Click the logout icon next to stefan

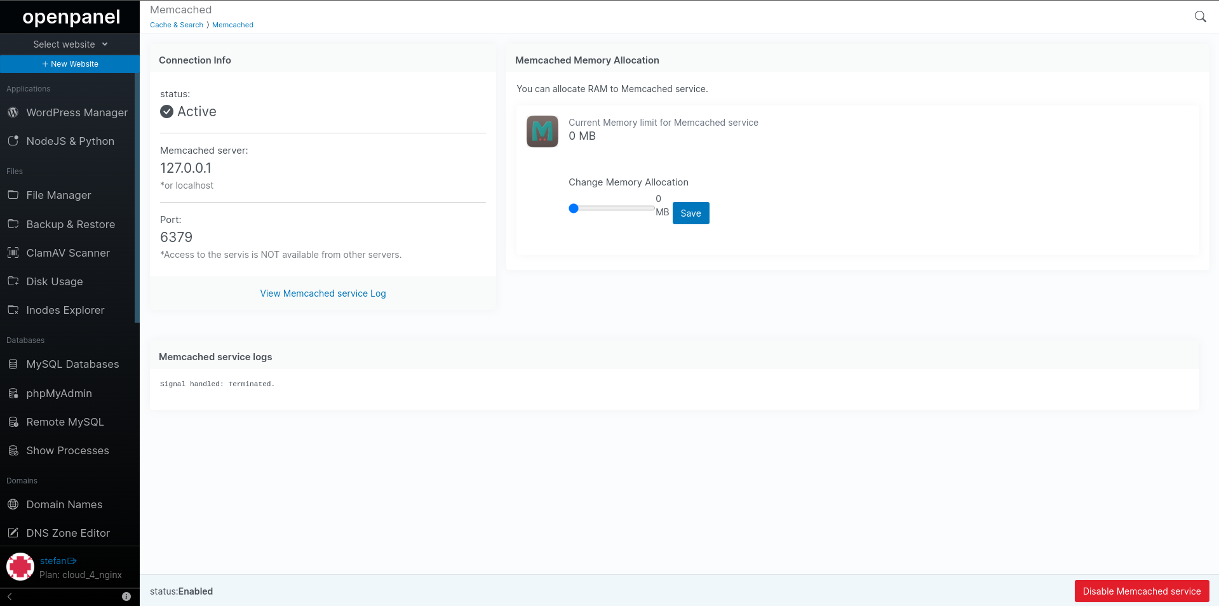coord(72,561)
